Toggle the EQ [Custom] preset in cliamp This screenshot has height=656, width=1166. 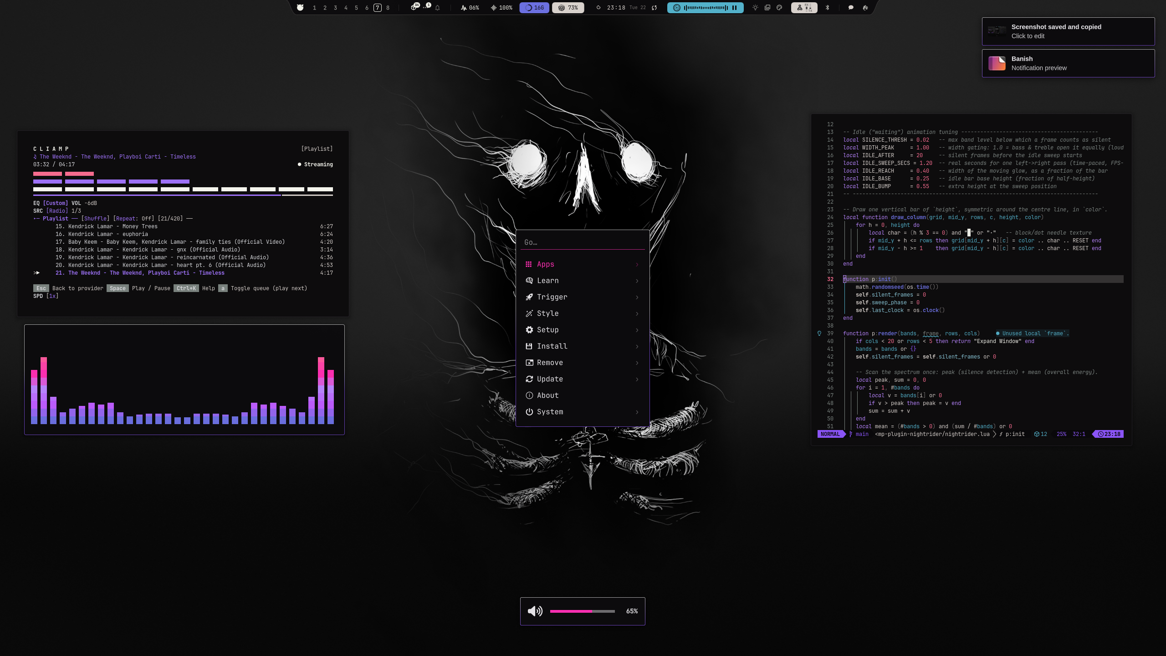coord(51,203)
